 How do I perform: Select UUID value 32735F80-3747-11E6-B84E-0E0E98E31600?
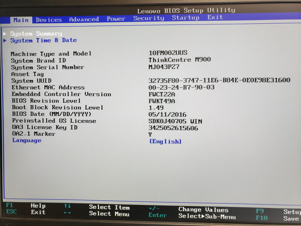219,80
